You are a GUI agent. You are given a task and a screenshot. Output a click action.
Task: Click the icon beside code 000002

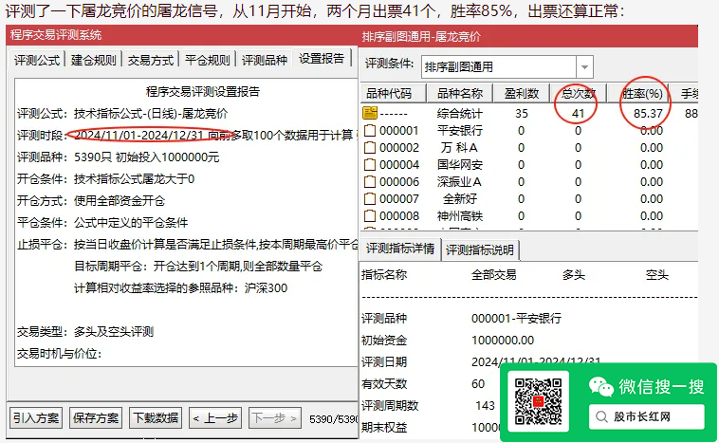click(x=370, y=148)
